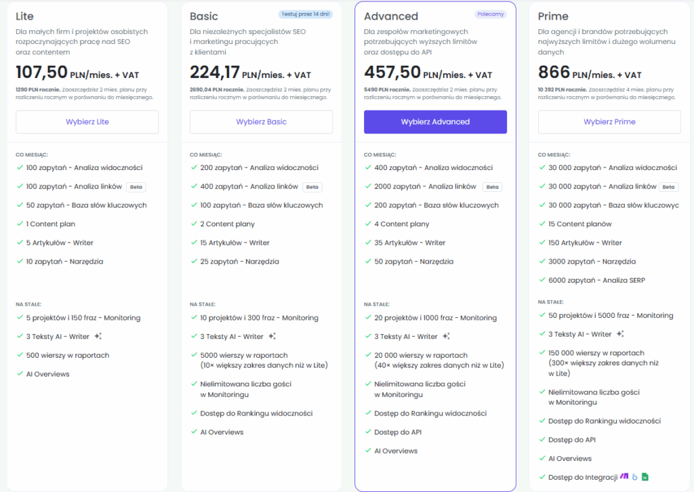Click the Beta badge in Lite plan
This screenshot has height=492, width=694.
point(136,187)
